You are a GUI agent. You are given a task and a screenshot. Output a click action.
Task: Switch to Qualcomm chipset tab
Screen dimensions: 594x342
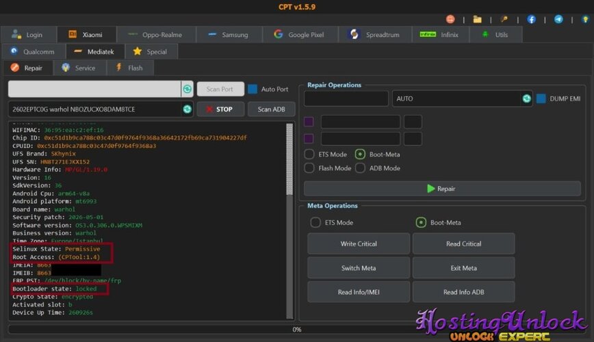tap(34, 51)
